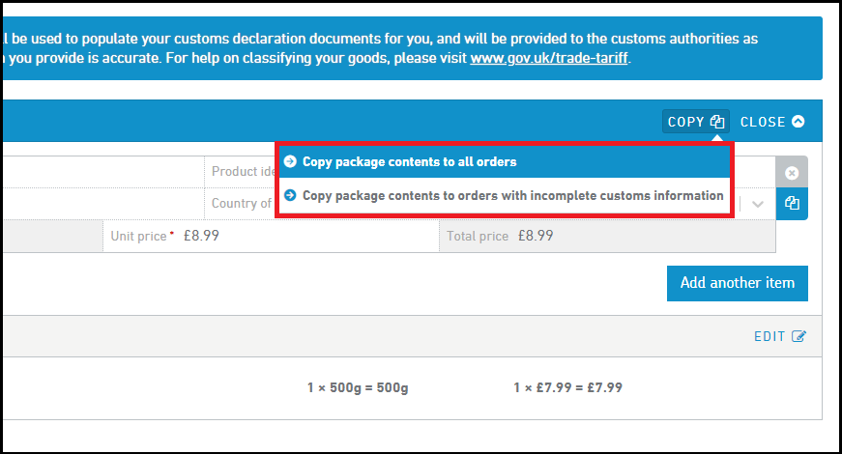Image resolution: width=842 pixels, height=454 pixels.
Task: Collapse the section using the CLOSE label
Action: click(x=763, y=122)
